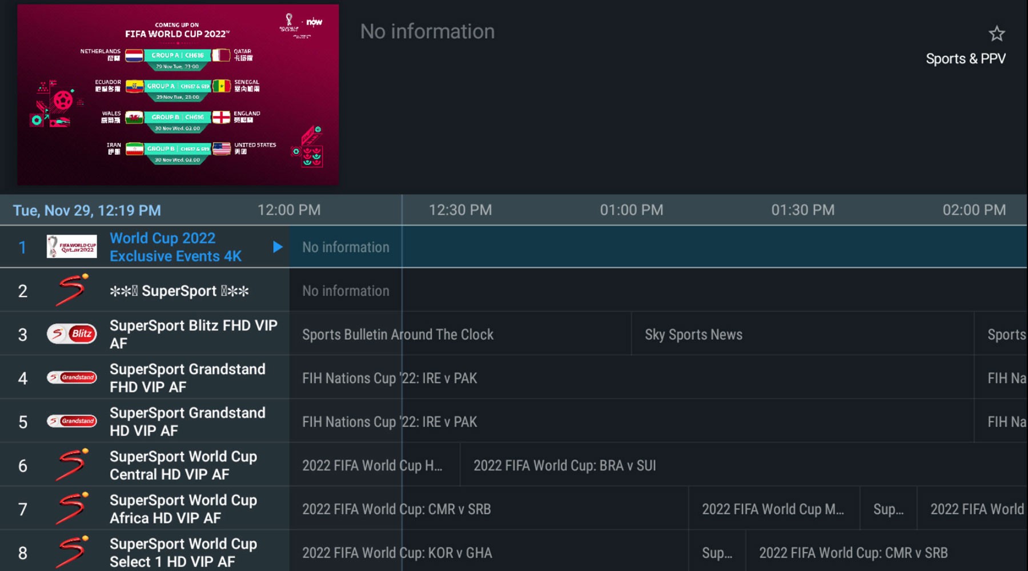
Task: Open 2022 FIFA World Cup H... program
Action: [375, 465]
